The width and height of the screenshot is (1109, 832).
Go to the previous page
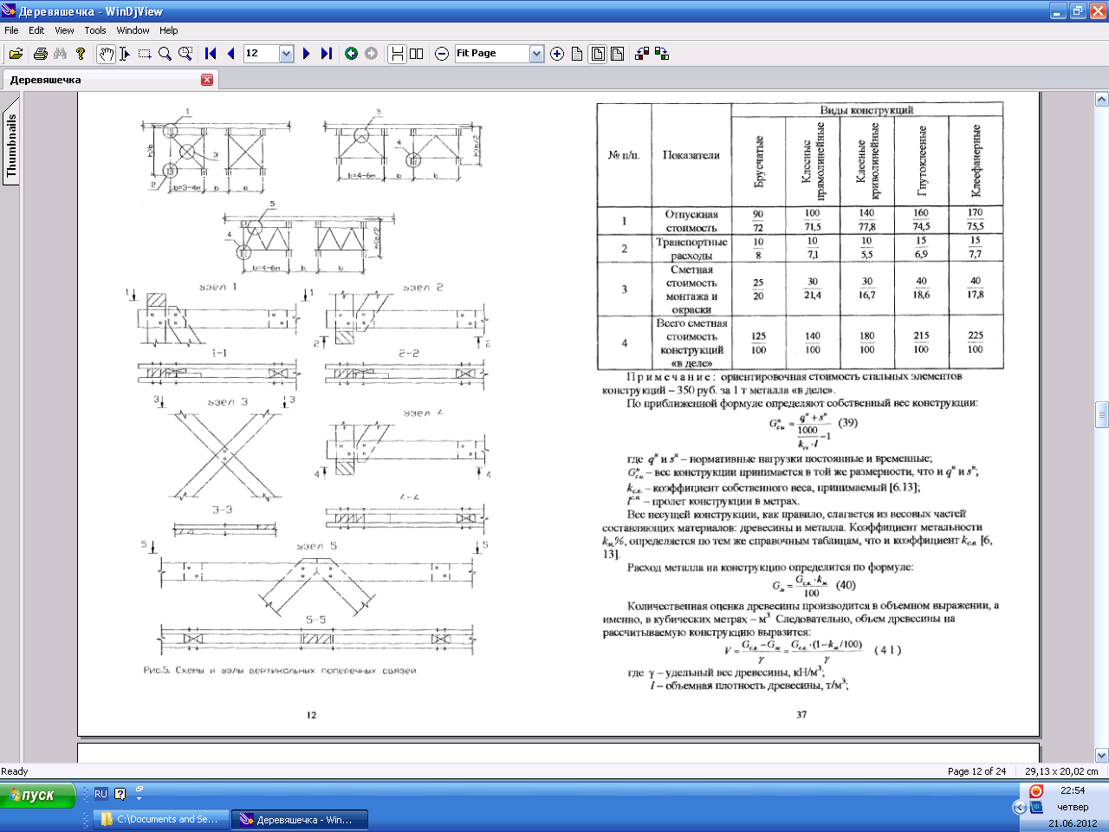(x=230, y=54)
